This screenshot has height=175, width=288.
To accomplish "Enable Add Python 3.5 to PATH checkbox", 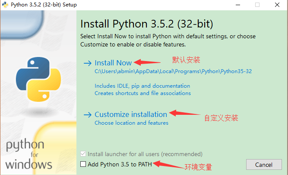I will [83, 164].
